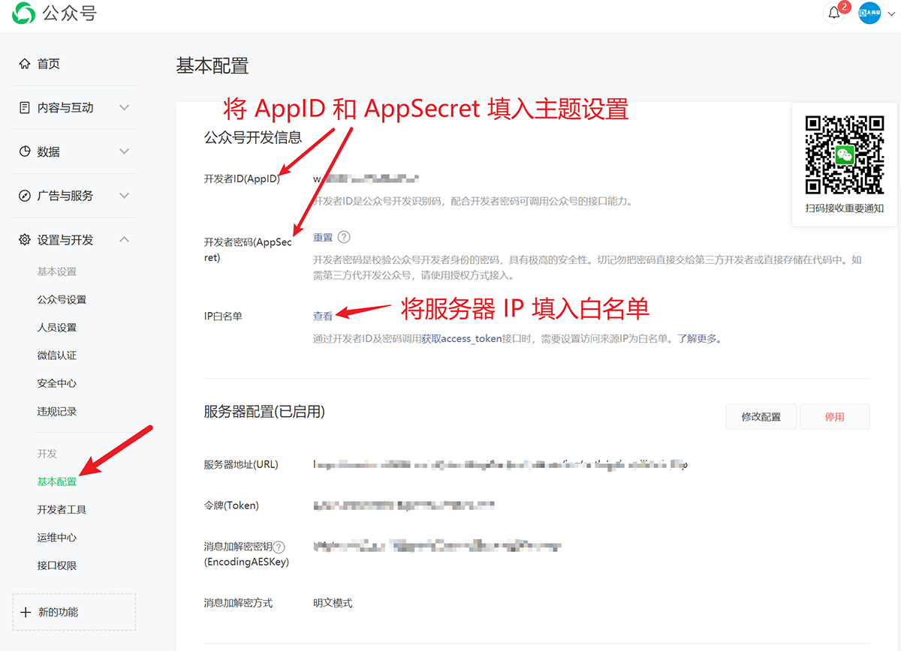Click the blurred AppID value
The image size is (901, 651).
click(x=366, y=179)
